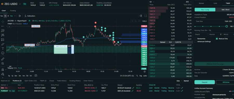Switch order side to Buy / Long
This screenshot has height=99, width=234.
[x=205, y=10]
